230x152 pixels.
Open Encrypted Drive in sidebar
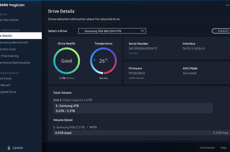[x=8, y=92]
